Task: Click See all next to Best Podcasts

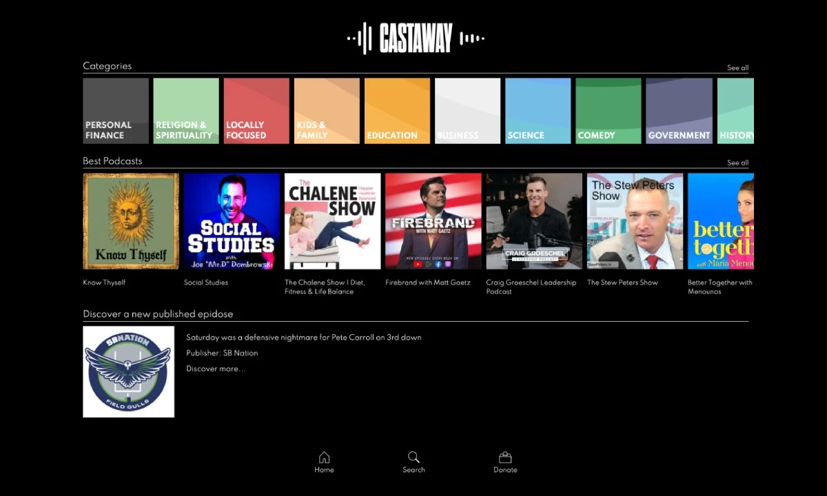Action: (x=737, y=163)
